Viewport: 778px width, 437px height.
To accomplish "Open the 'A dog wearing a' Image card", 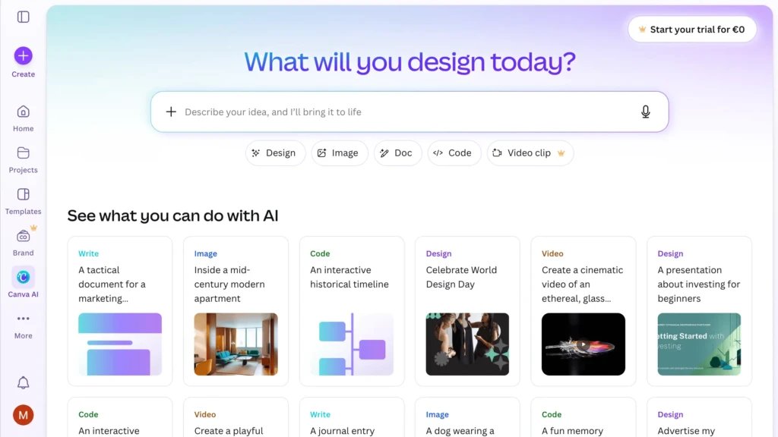I will (467, 417).
